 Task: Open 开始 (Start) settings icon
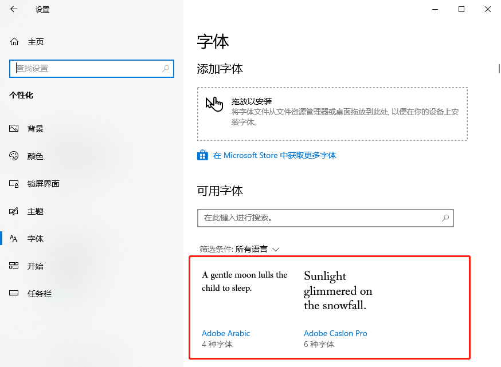click(14, 266)
